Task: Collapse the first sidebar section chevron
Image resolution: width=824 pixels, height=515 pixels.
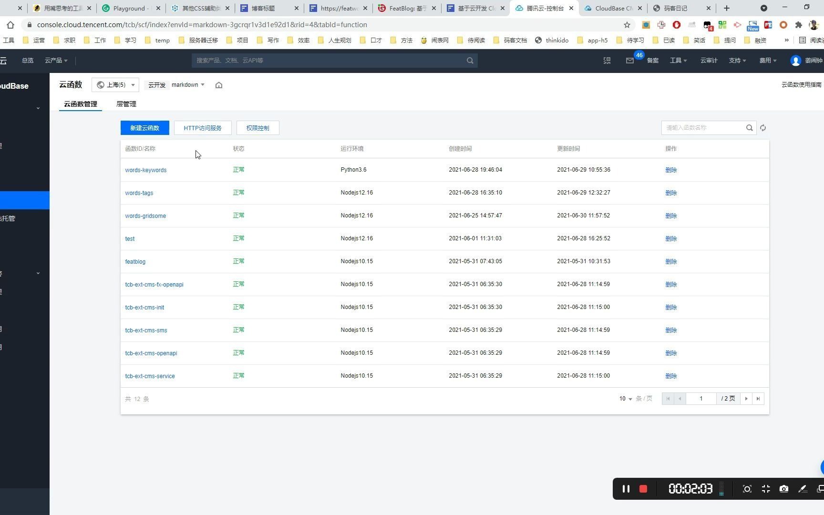Action: (38, 108)
